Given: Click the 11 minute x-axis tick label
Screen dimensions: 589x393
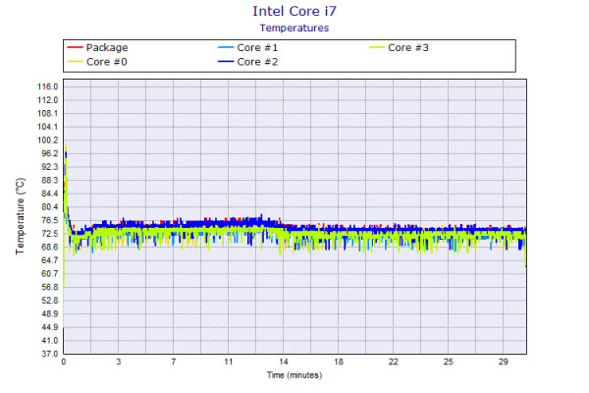Looking at the screenshot, I should tap(229, 362).
